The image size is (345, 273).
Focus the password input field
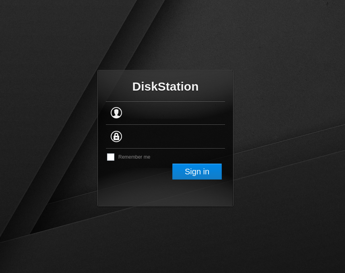pos(173,137)
